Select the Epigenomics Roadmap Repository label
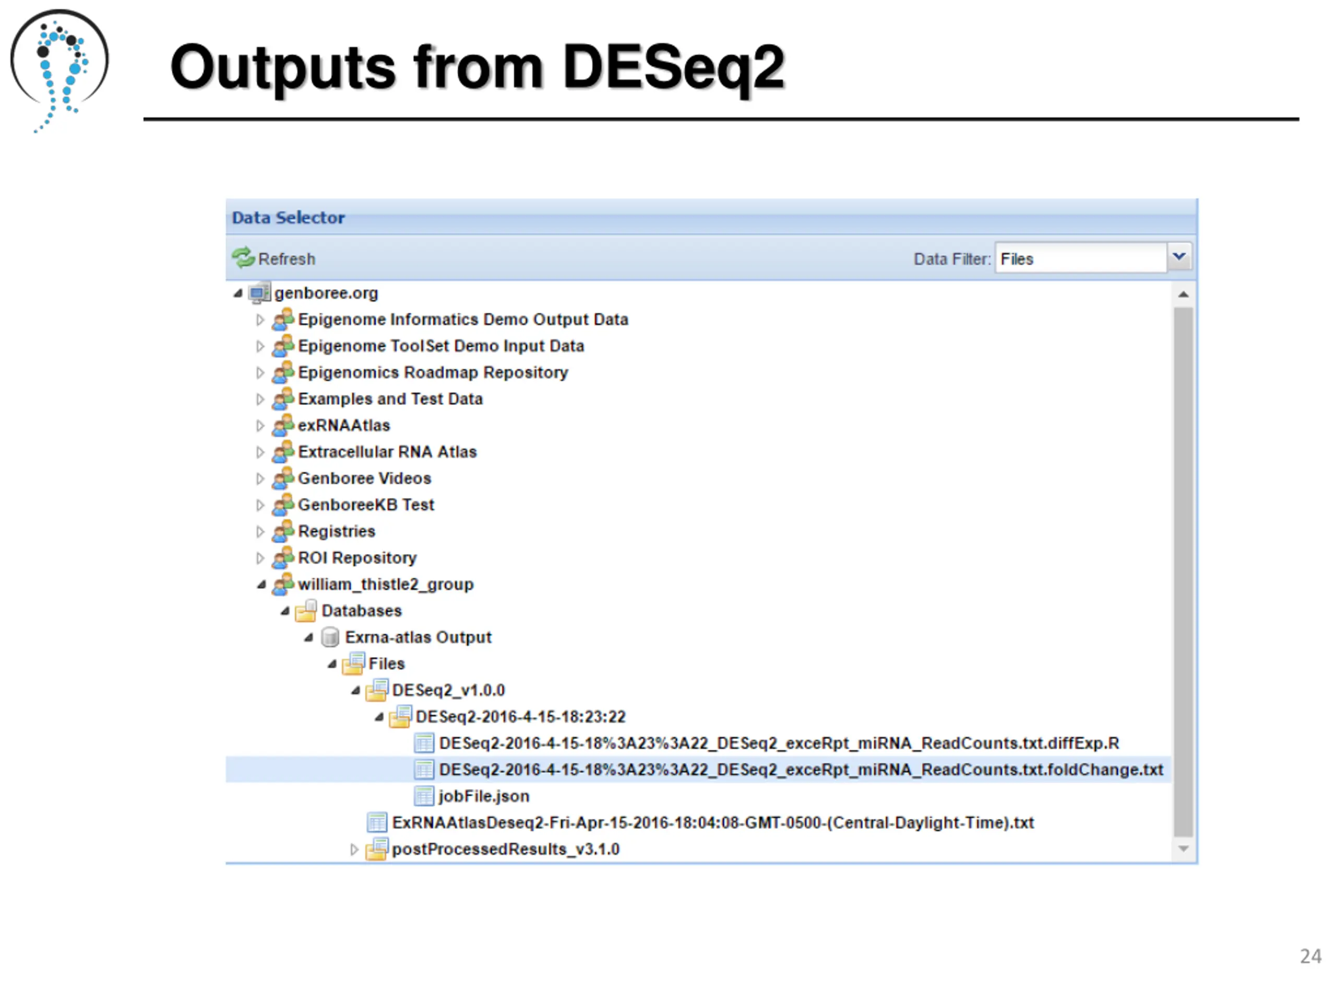The width and height of the screenshot is (1336, 1002). [433, 373]
